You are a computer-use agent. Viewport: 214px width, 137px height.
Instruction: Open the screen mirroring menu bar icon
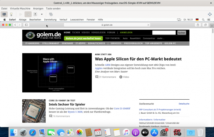pyautogui.click(x=179, y=20)
